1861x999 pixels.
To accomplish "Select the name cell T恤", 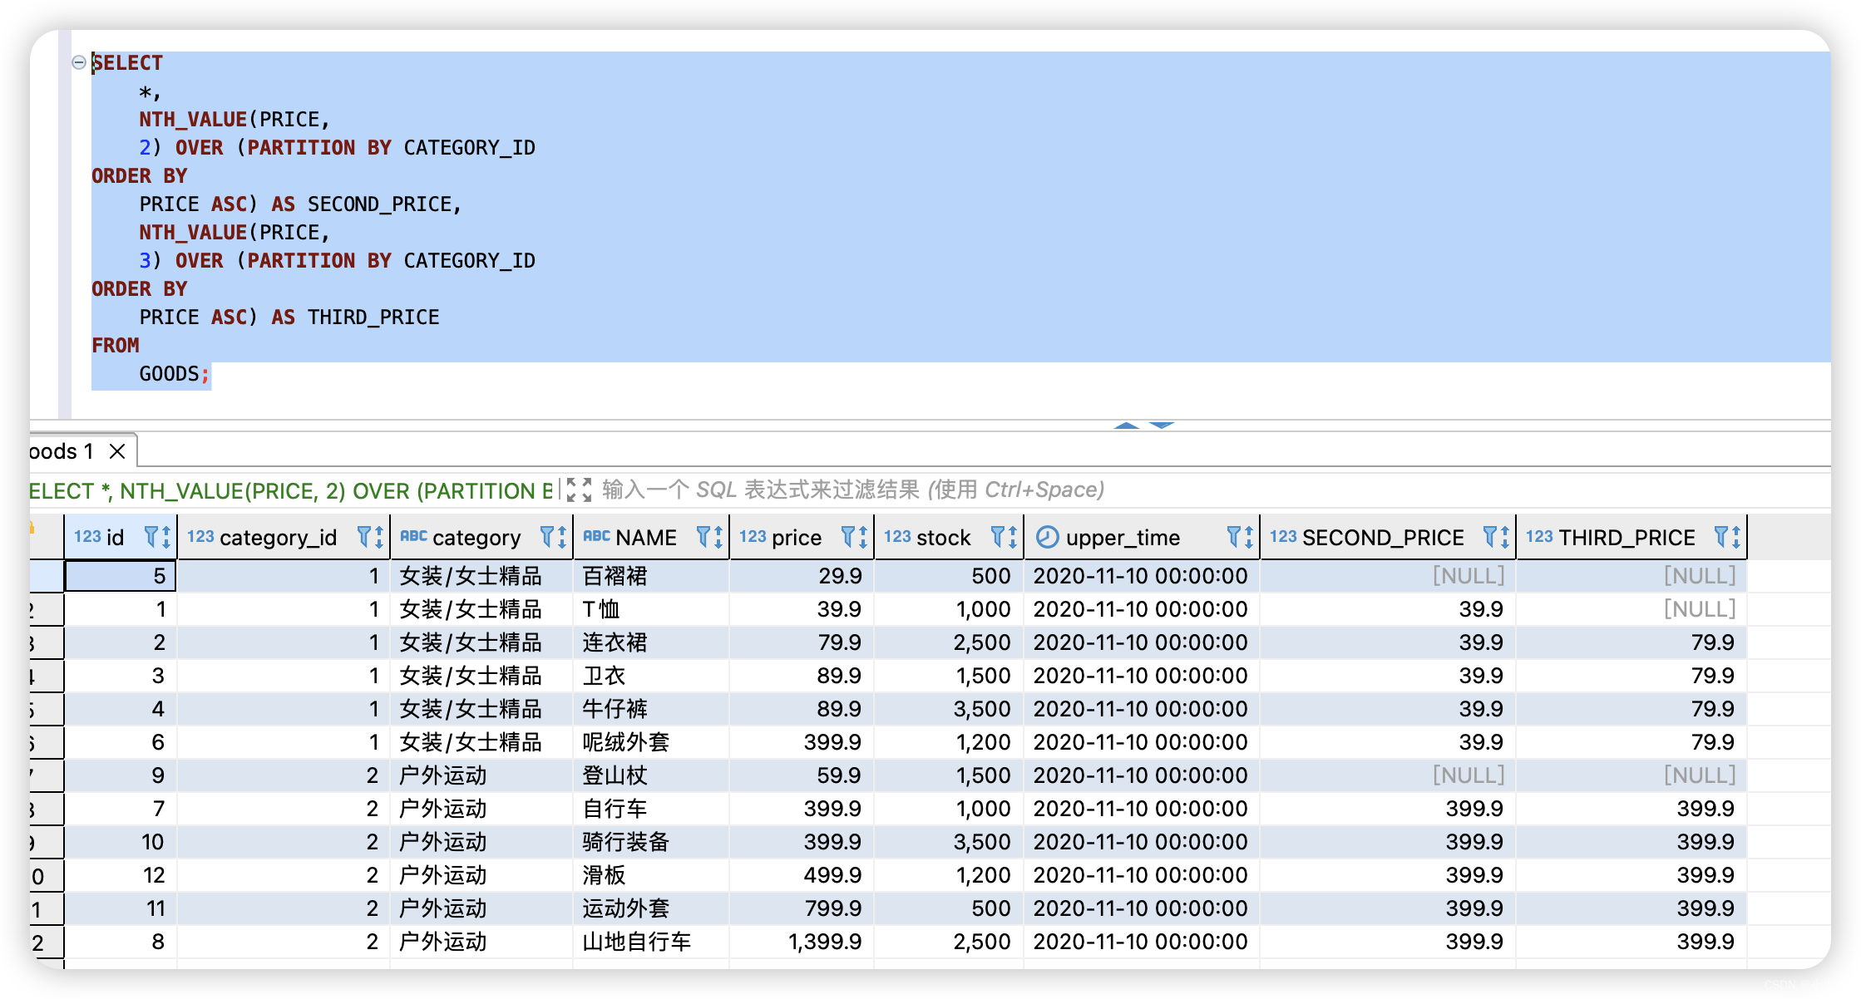I will (651, 609).
